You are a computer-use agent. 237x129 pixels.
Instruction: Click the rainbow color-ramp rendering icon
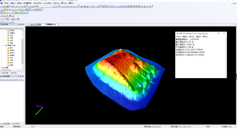pyautogui.click(x=16, y=12)
